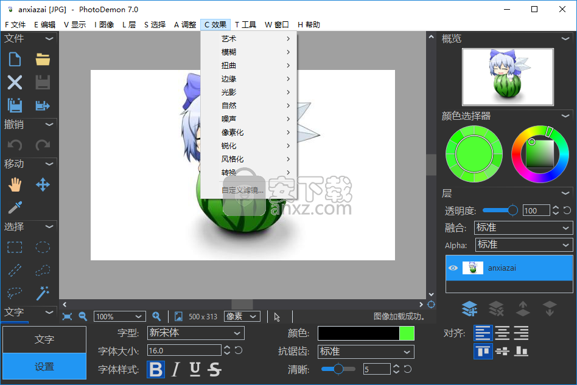This screenshot has width=577, height=385.
Task: Select the elliptical selection tool
Action: 43,247
